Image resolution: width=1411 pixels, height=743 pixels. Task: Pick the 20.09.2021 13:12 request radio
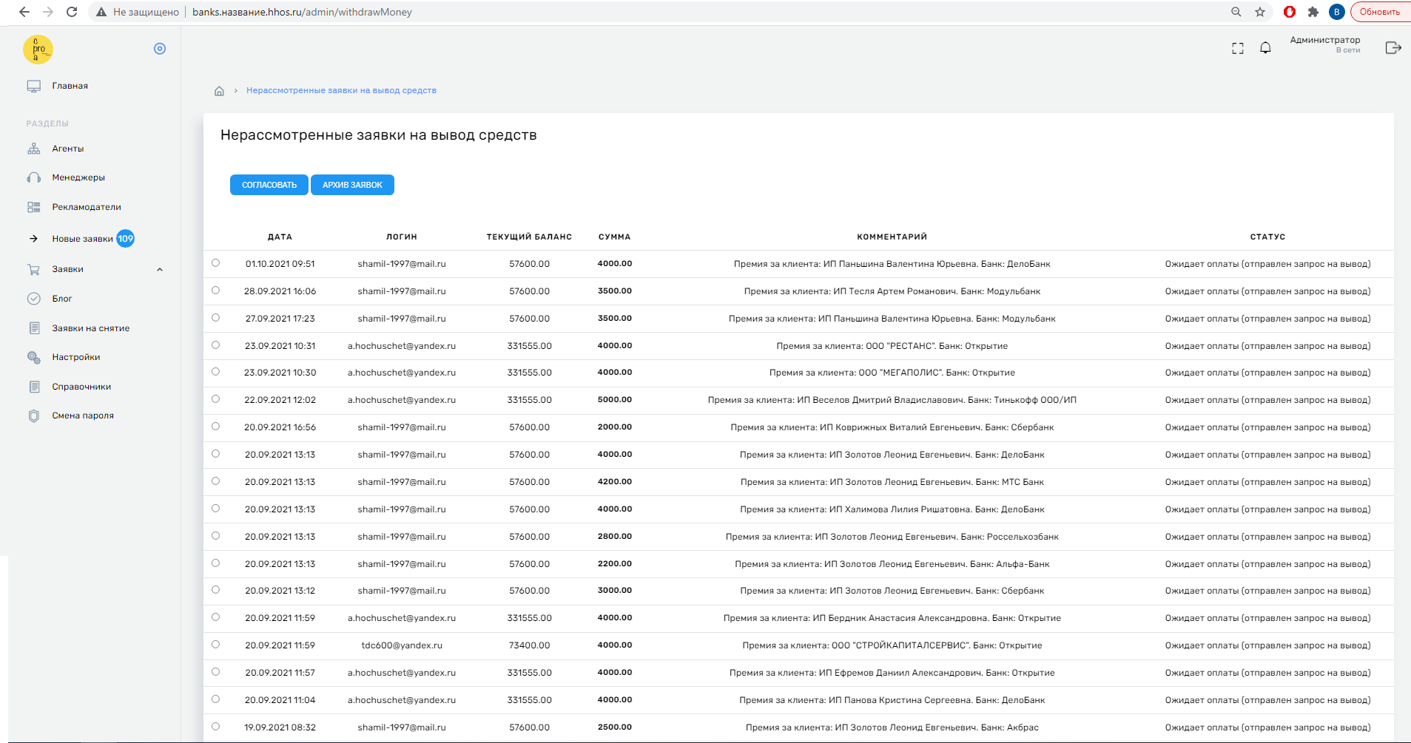(x=215, y=590)
